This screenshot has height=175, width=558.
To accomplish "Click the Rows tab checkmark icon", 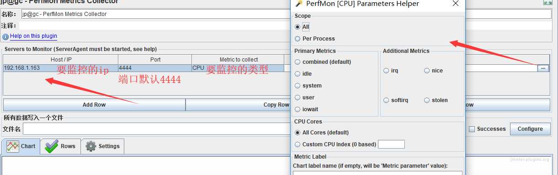I will (52, 146).
